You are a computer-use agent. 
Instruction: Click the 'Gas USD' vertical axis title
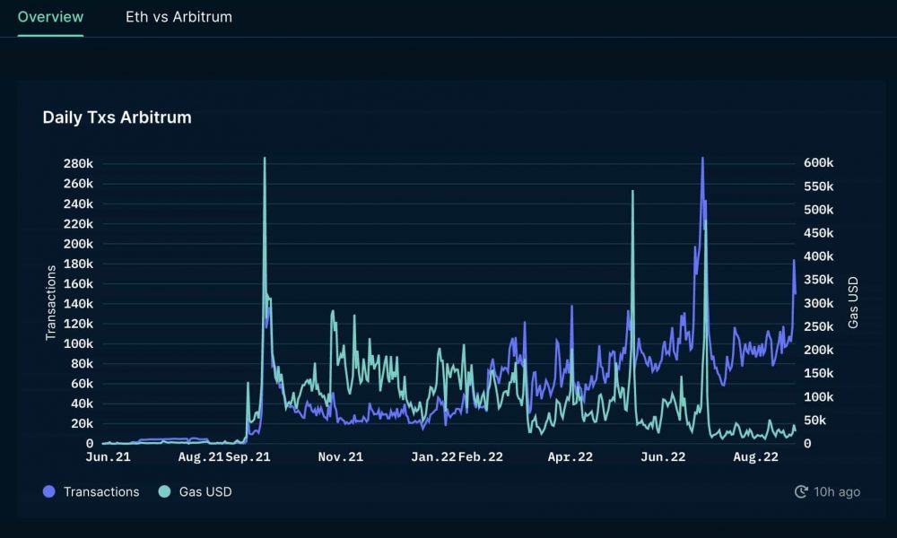tap(853, 302)
